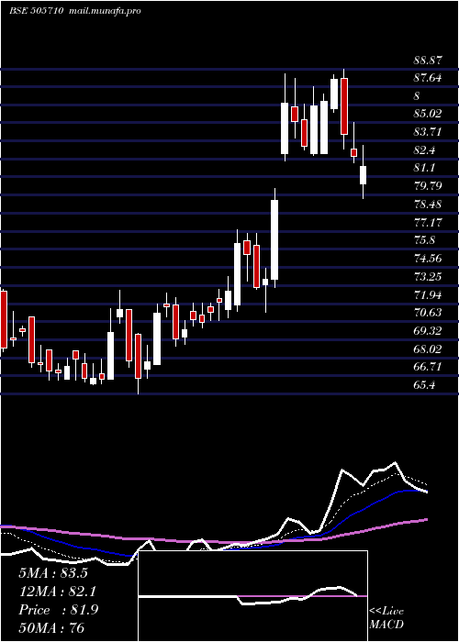
Task: Click the 88.87 price level label
Action: click(x=428, y=61)
